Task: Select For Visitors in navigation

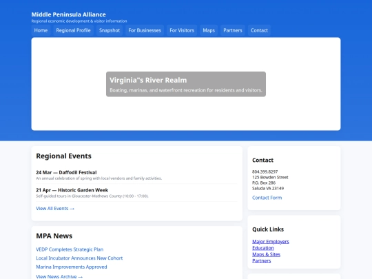Action: [x=182, y=30]
